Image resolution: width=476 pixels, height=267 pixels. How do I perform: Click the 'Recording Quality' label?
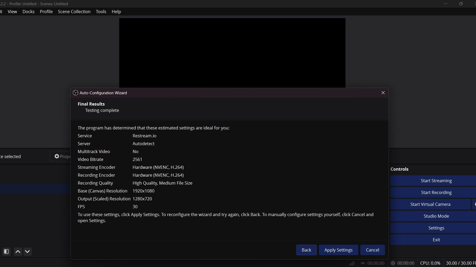(x=95, y=183)
